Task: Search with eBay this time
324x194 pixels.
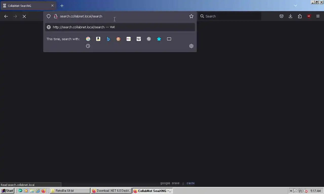Action: tap(129, 39)
